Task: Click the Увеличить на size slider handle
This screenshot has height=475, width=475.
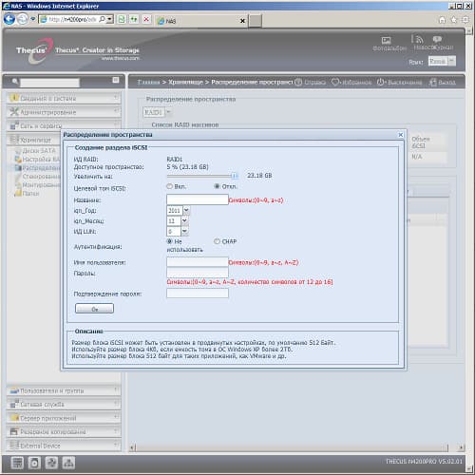Action: (234, 176)
